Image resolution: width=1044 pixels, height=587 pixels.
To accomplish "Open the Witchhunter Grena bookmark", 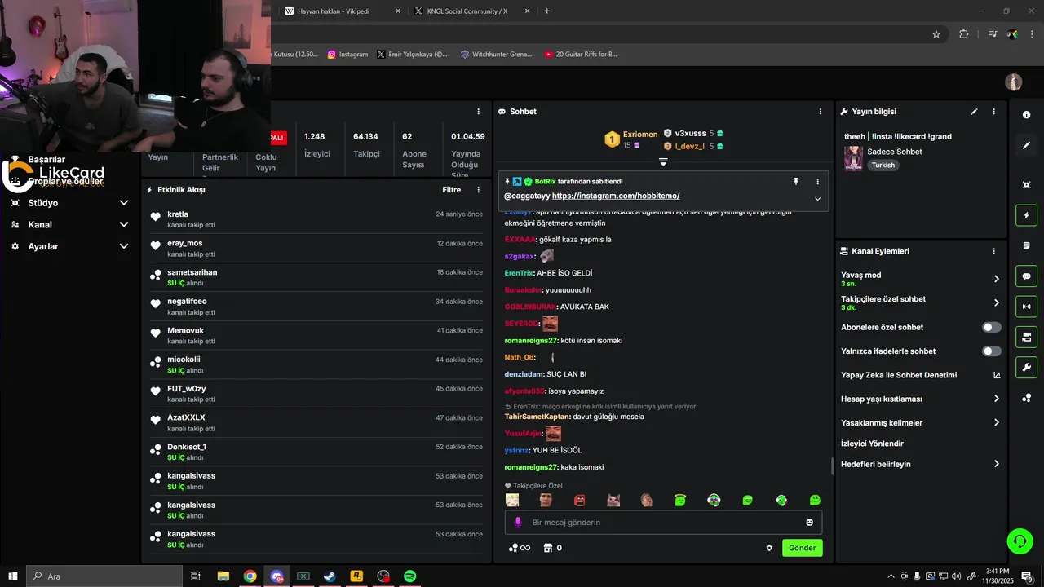I will click(x=496, y=55).
